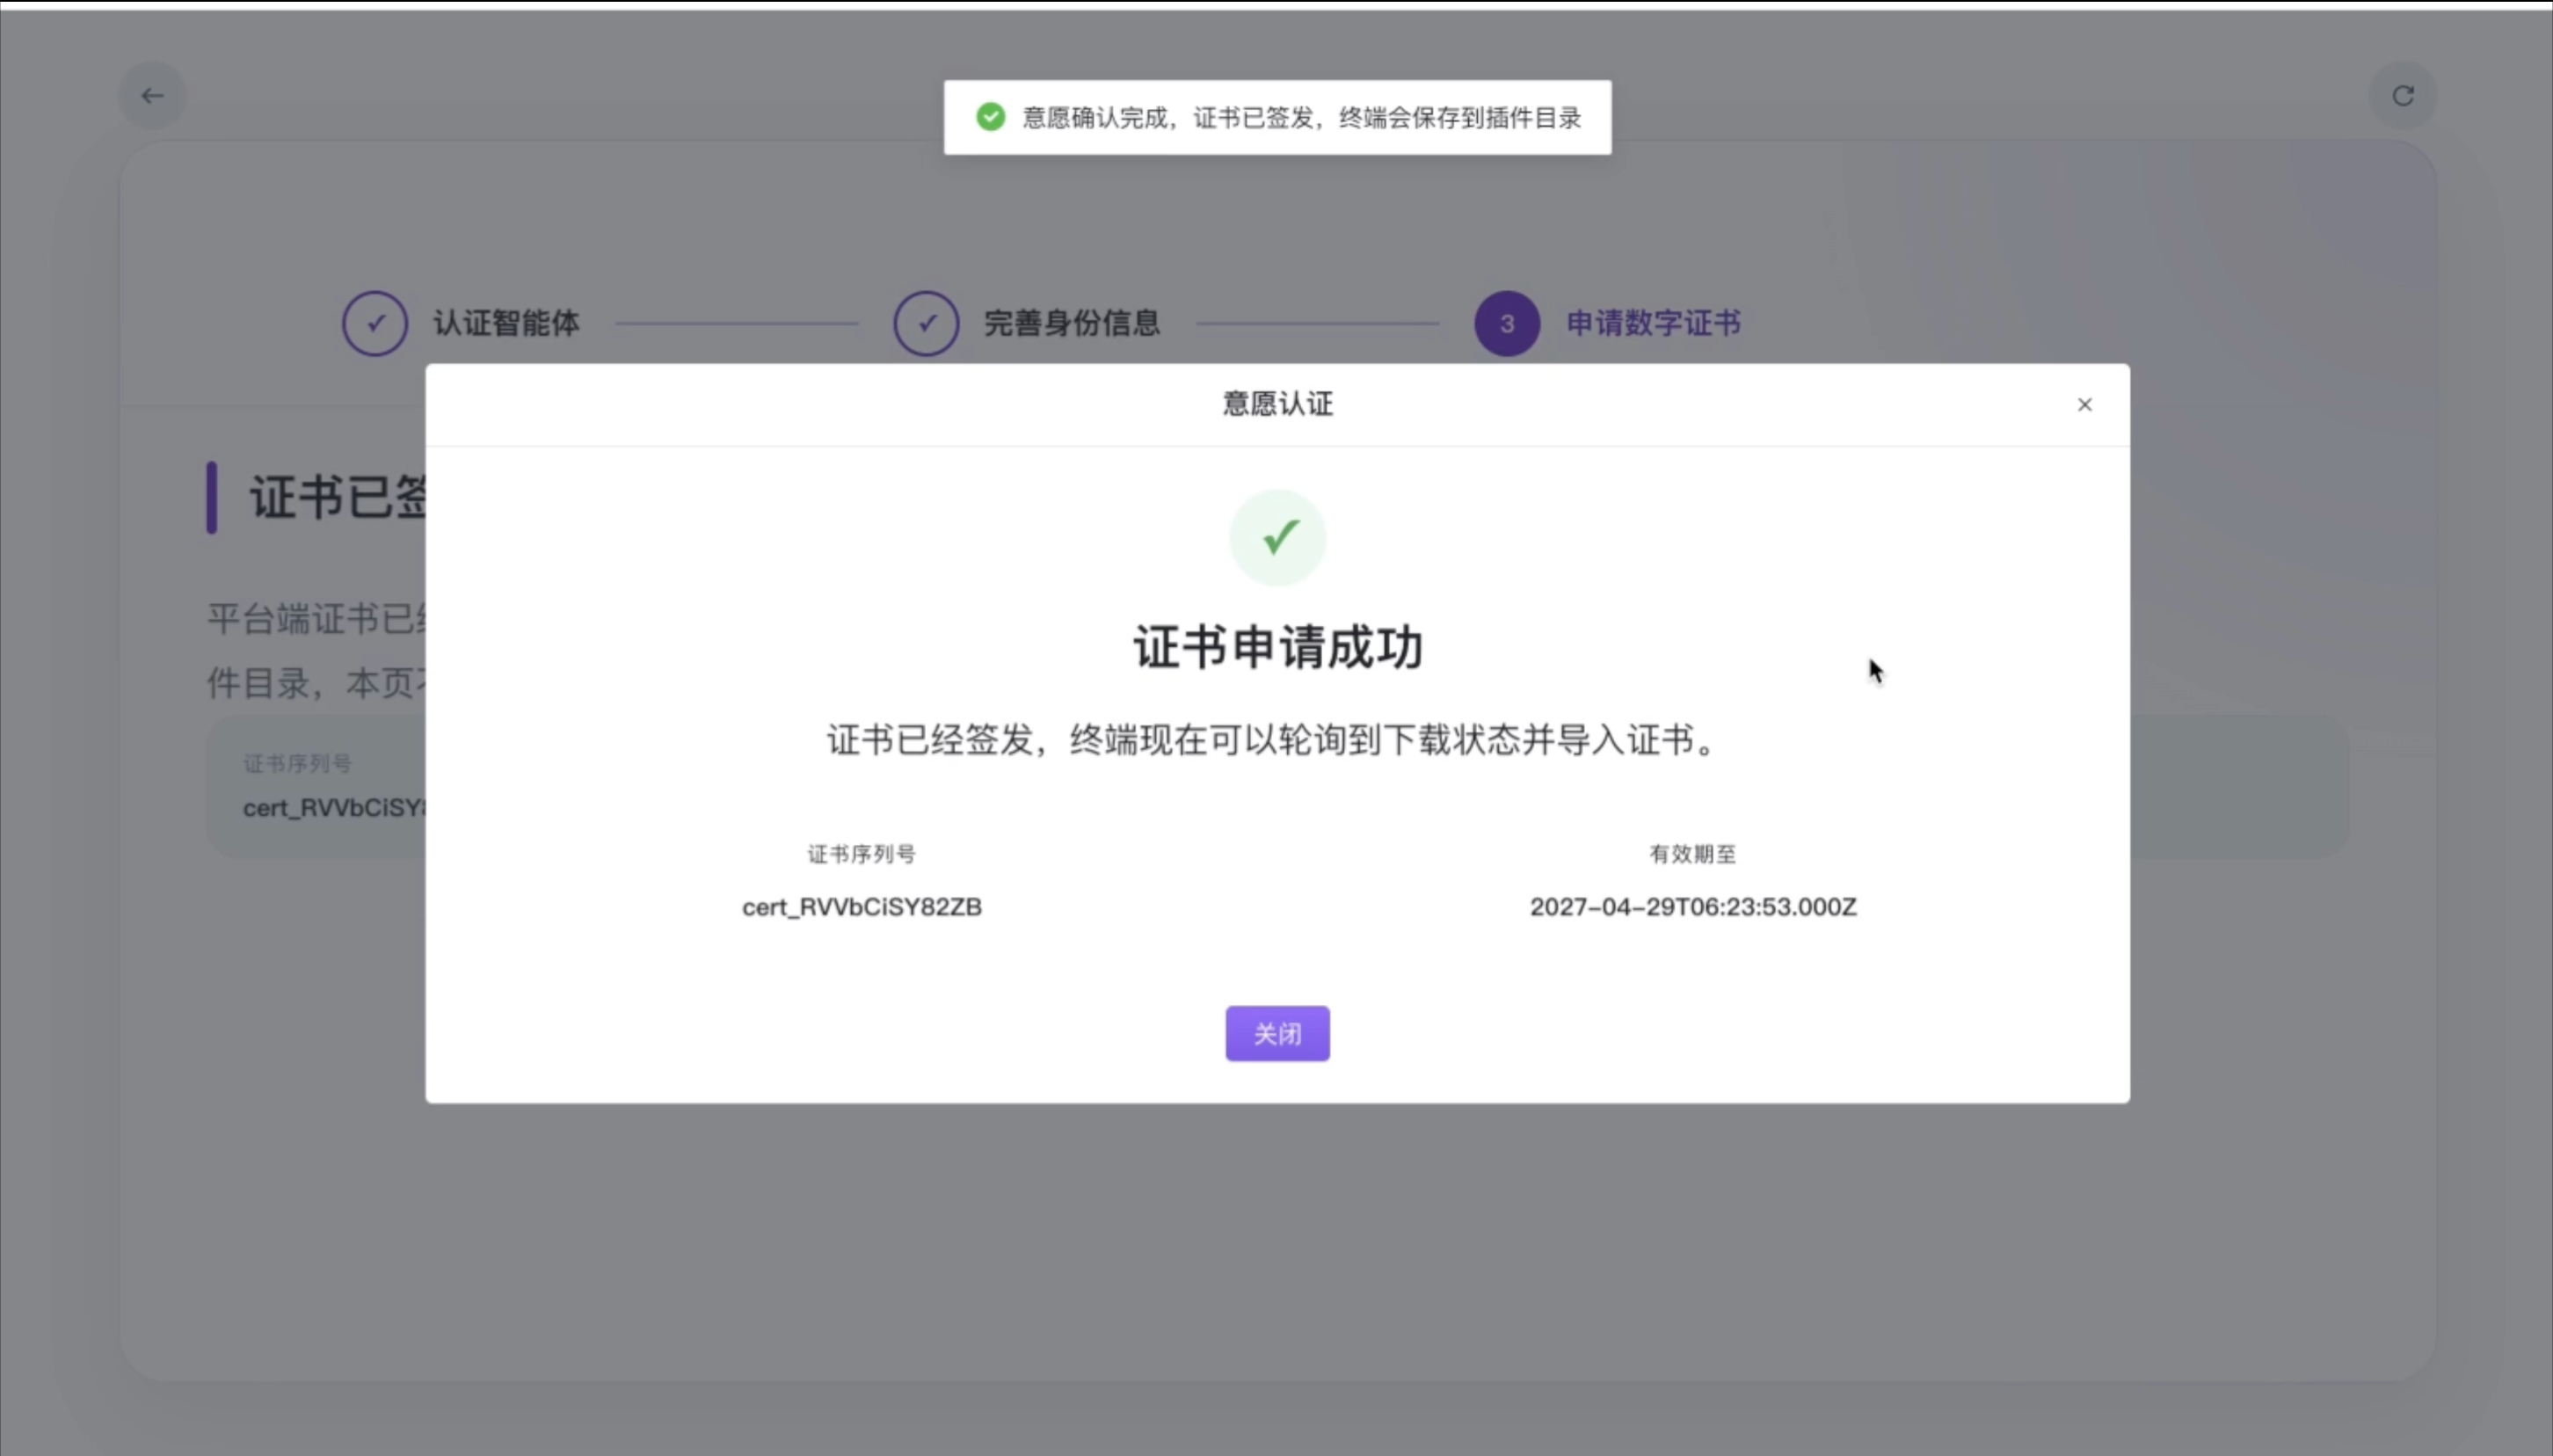The image size is (2553, 1456).
Task: Click the 认证智能体 step label
Action: (x=506, y=323)
